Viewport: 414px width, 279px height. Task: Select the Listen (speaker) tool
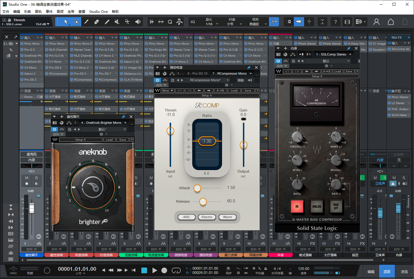point(138,22)
